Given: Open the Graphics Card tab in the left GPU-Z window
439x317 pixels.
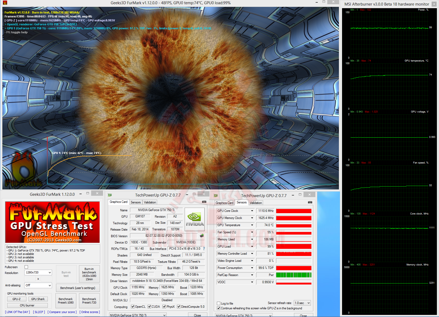Looking at the screenshot, I should click(119, 202).
